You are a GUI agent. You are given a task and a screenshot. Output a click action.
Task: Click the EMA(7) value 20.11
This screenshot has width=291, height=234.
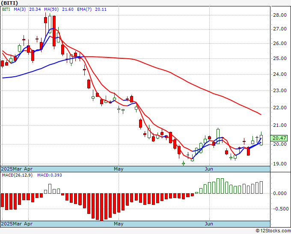tap(101, 9)
